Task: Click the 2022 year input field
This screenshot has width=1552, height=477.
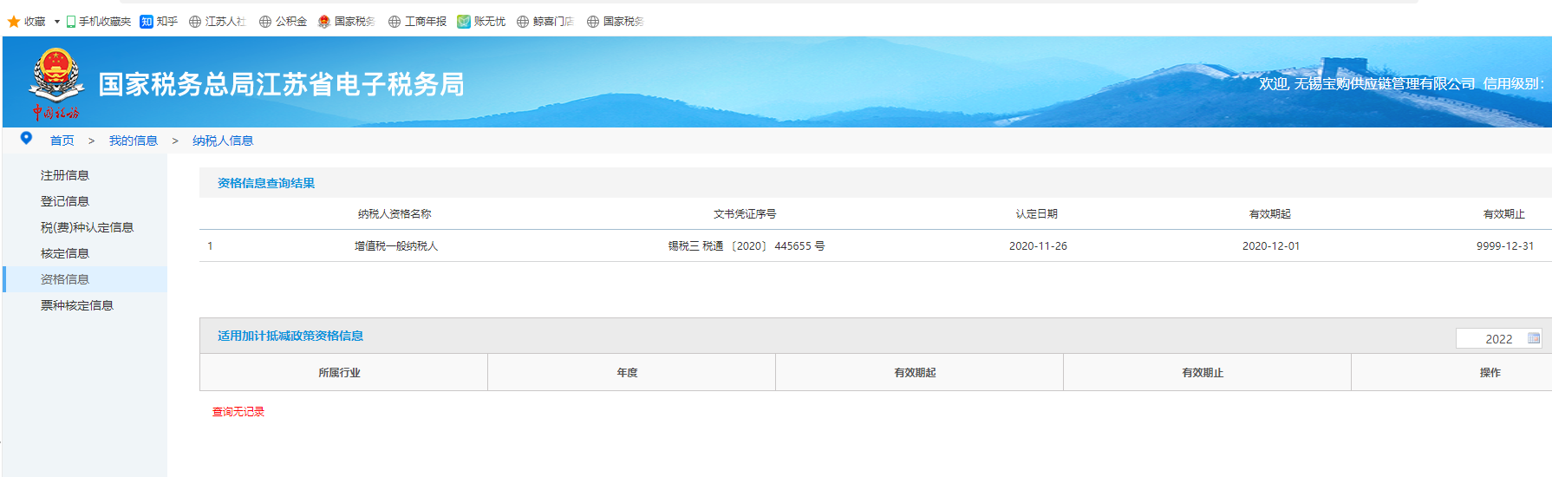Action: (1491, 339)
